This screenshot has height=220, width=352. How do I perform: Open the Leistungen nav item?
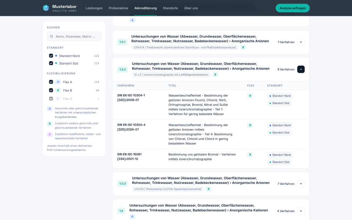pyautogui.click(x=94, y=8)
